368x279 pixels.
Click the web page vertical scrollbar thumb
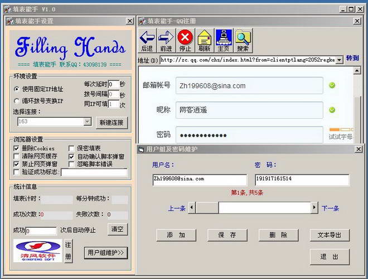tap(357, 120)
